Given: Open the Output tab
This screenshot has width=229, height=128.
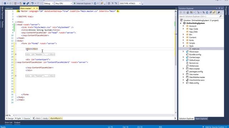Looking at the screenshot, I should (17, 123).
